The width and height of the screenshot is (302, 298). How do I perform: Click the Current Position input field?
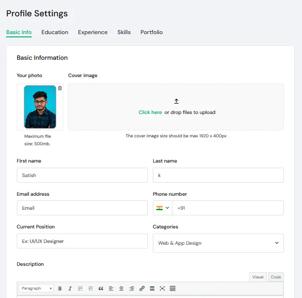tap(82, 241)
